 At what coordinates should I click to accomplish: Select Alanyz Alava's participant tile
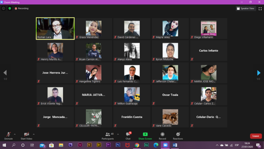tap(132, 50)
